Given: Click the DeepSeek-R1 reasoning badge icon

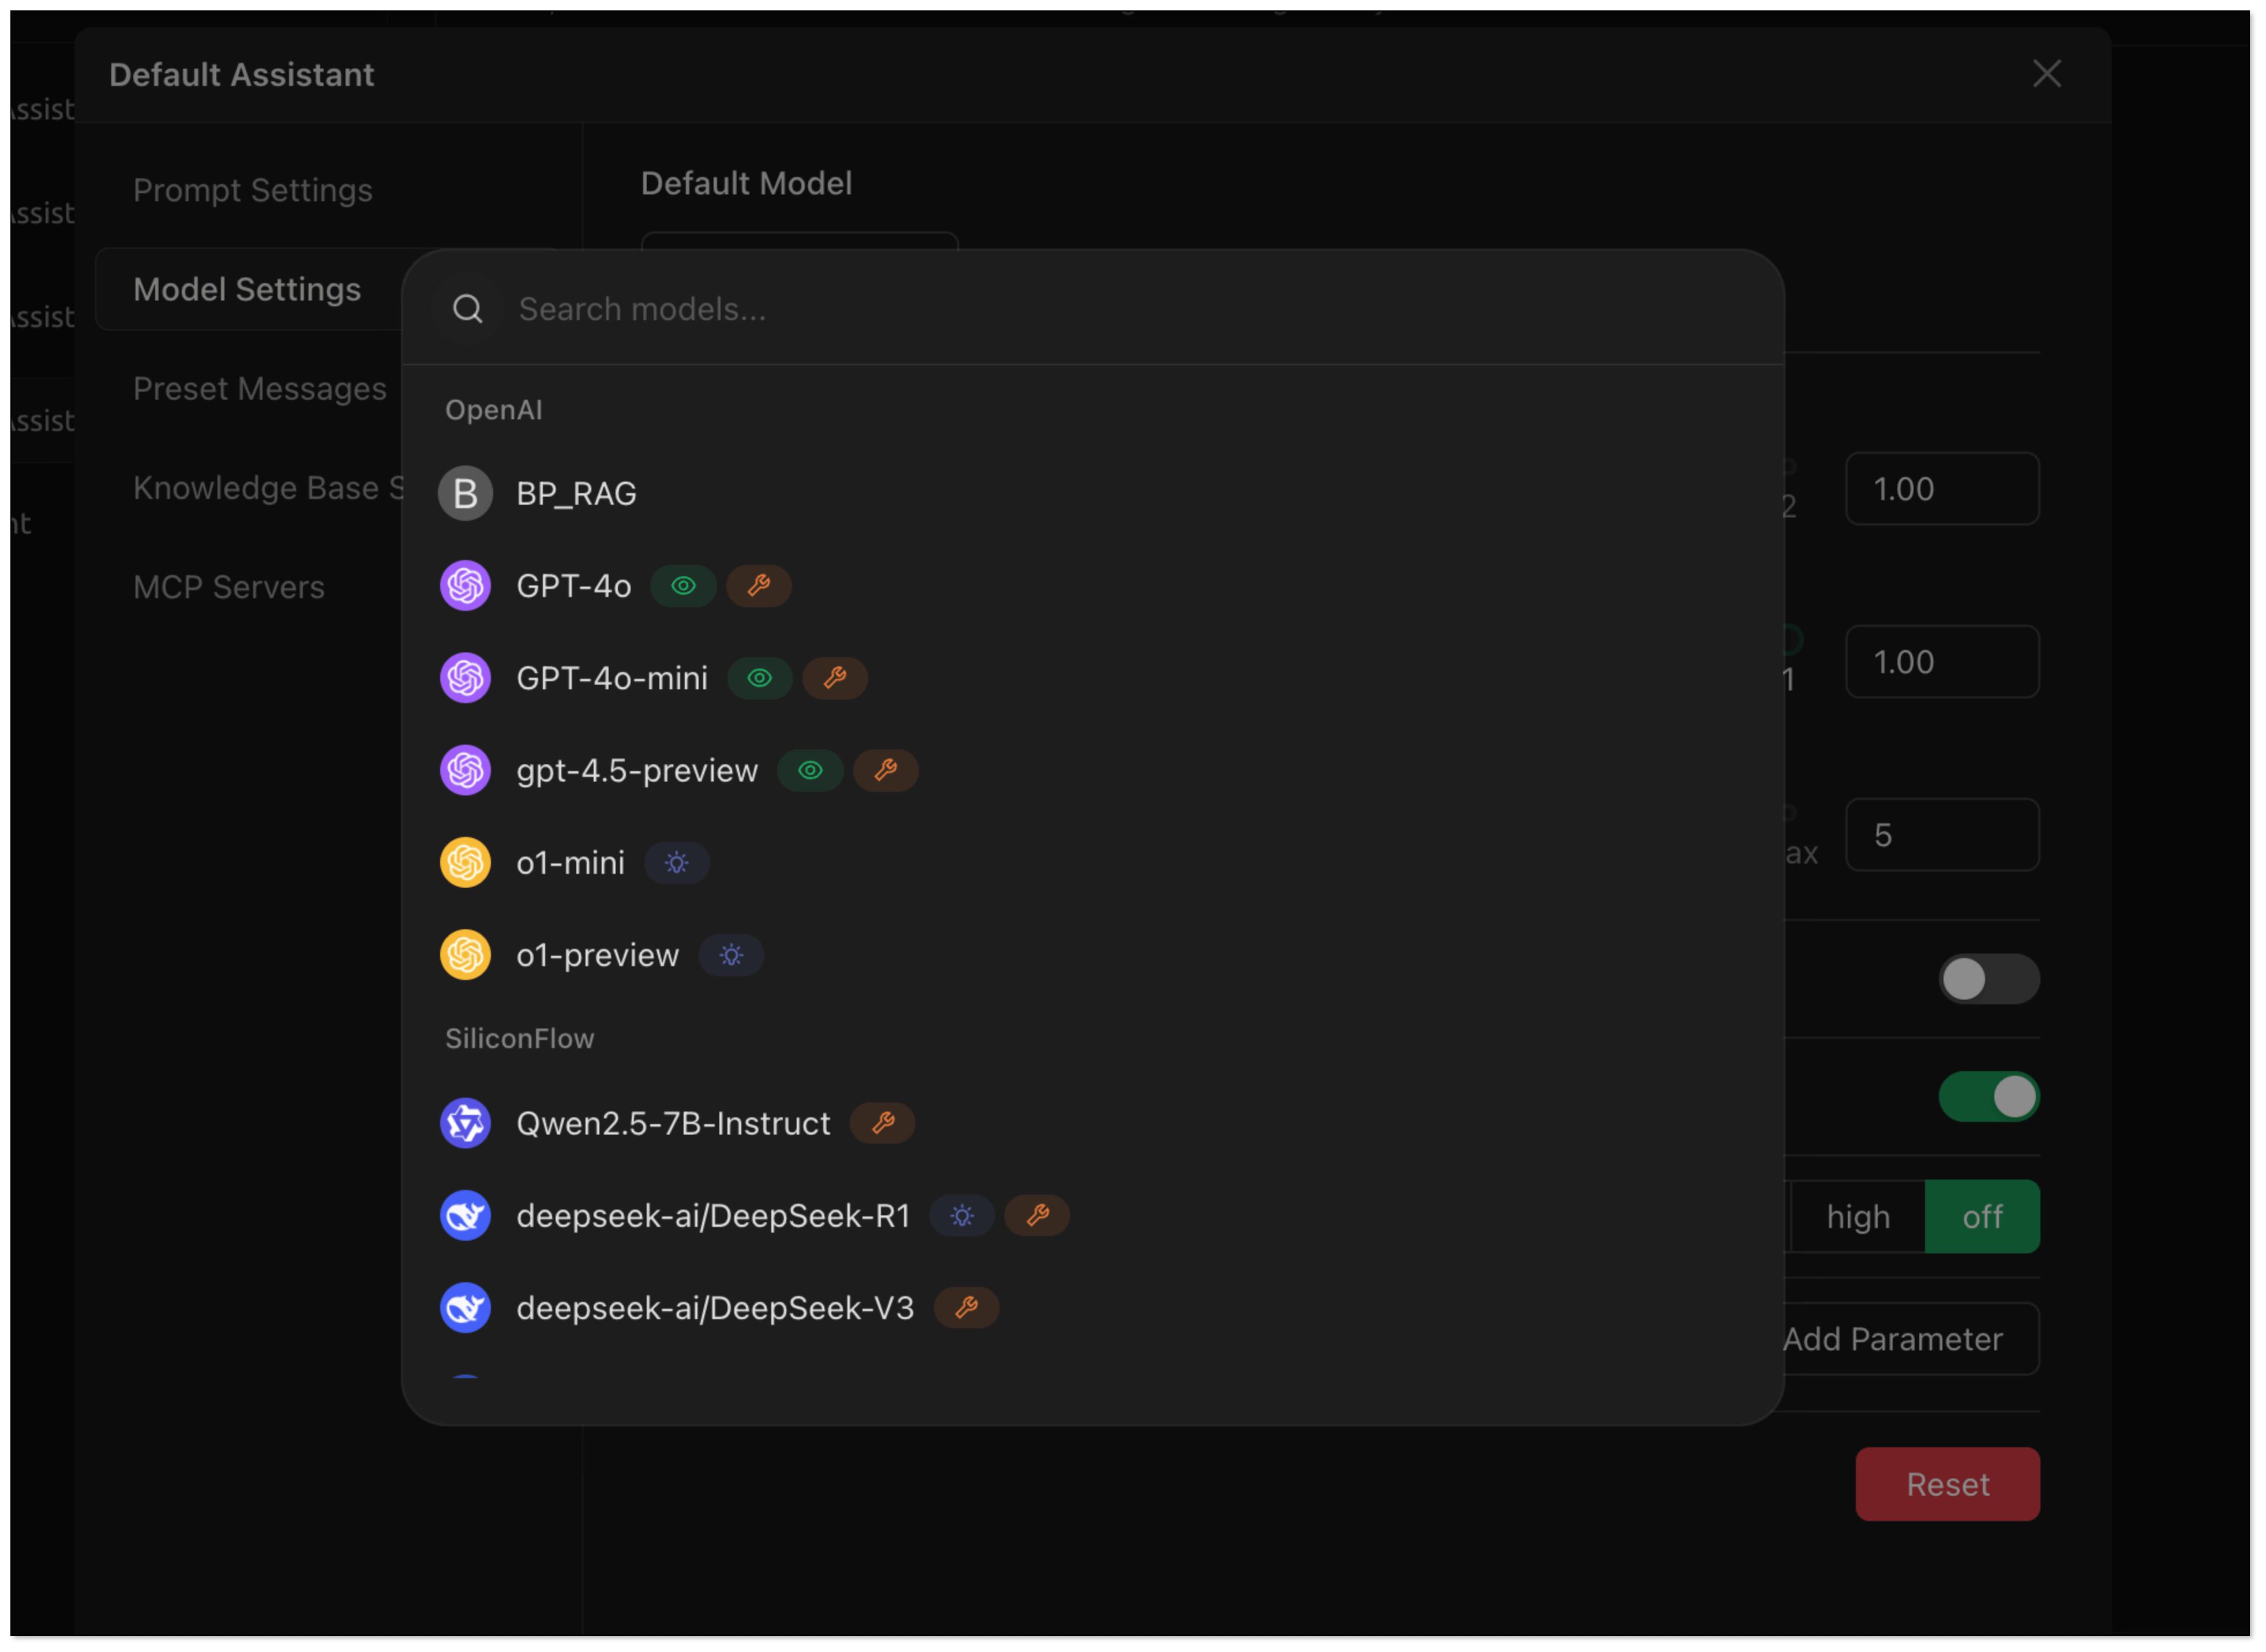Looking at the screenshot, I should (962, 1216).
